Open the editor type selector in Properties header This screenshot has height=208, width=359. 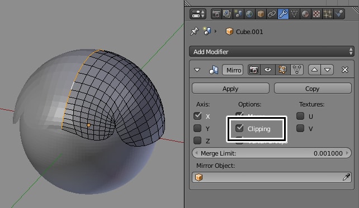[x=198, y=14]
